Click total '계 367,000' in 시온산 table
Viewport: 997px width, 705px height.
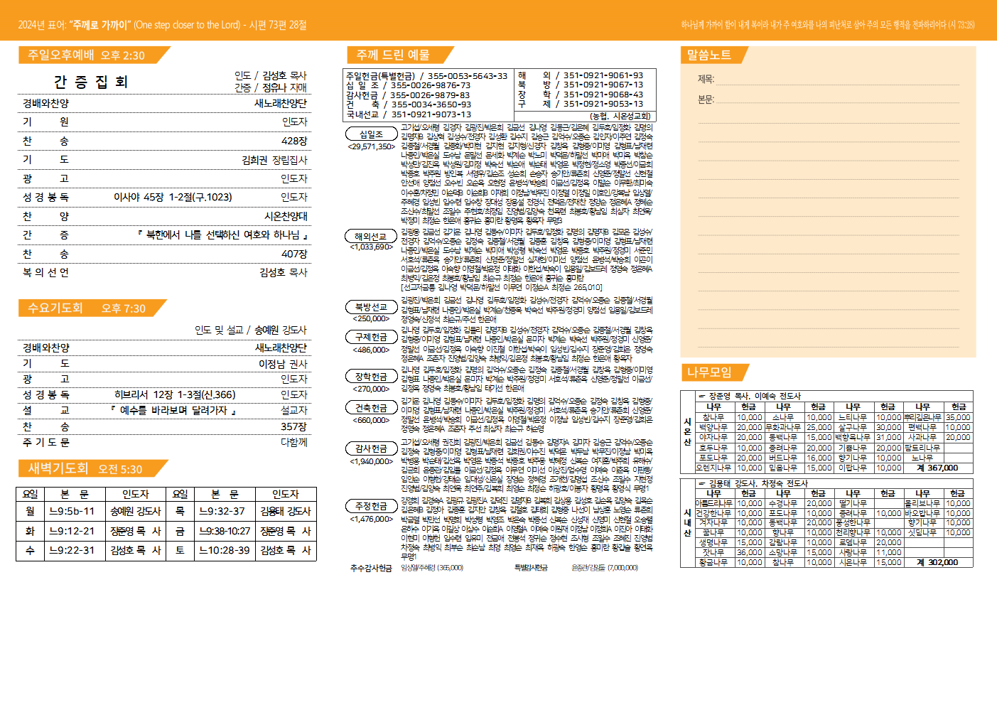937,468
